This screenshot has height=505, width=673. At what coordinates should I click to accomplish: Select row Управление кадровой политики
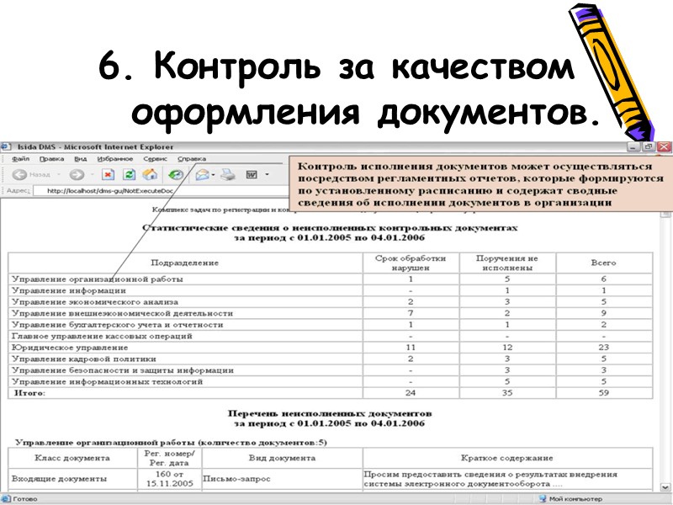point(331,359)
